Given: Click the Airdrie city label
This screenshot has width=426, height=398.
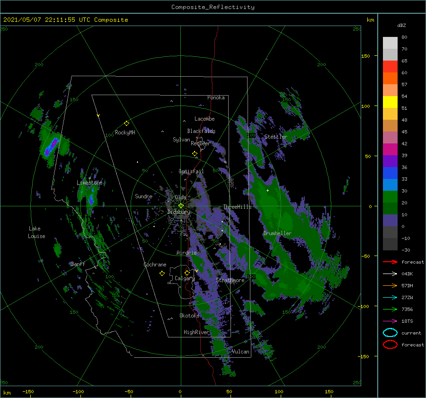Looking at the screenshot, I should point(186,253).
